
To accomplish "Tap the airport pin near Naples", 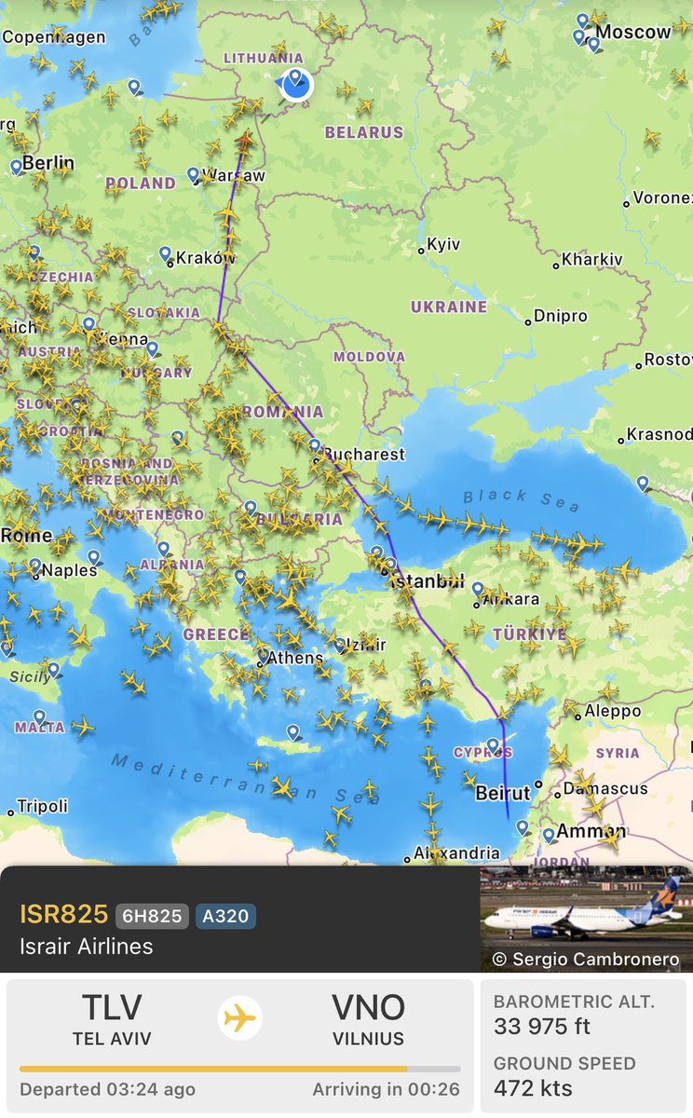I will [x=34, y=565].
